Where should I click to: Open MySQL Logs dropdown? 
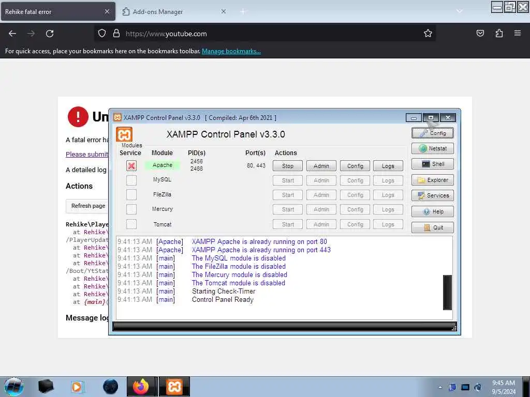pyautogui.click(x=388, y=180)
